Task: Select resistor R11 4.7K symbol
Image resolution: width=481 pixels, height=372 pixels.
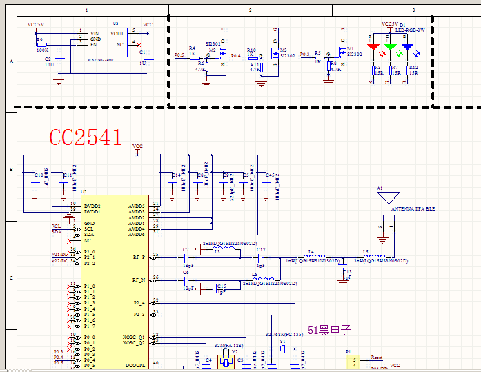Action: [x=261, y=67]
